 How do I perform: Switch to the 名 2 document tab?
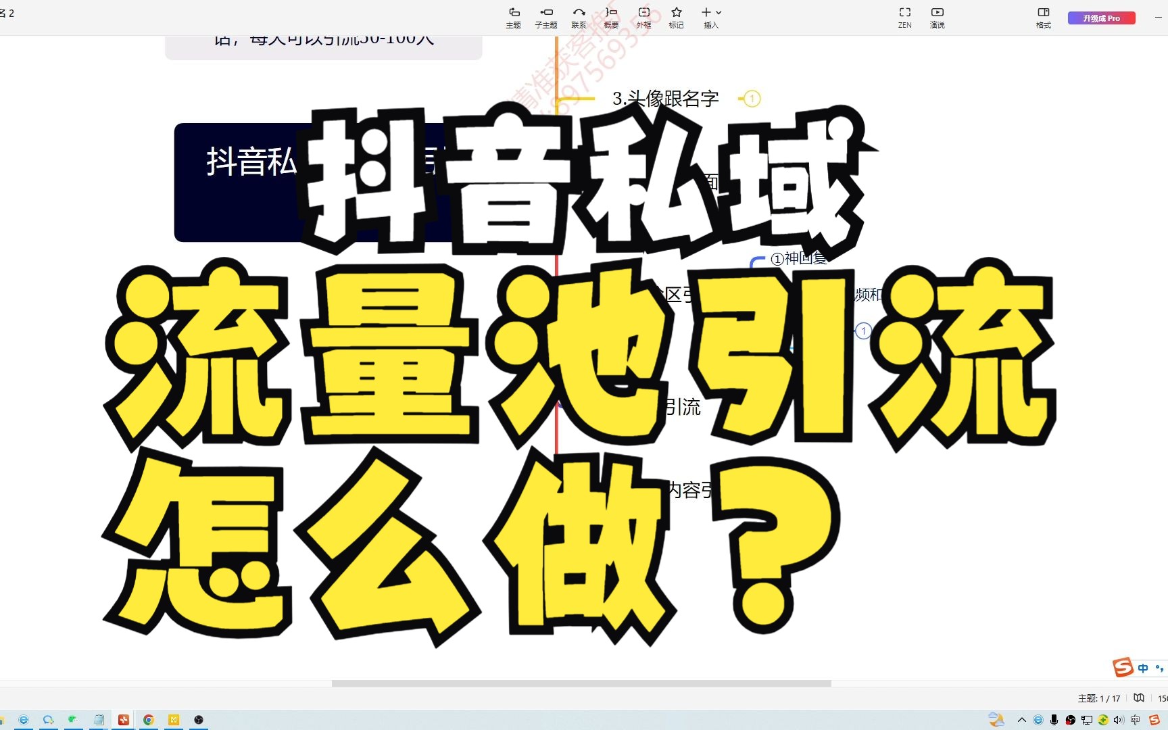point(10,12)
